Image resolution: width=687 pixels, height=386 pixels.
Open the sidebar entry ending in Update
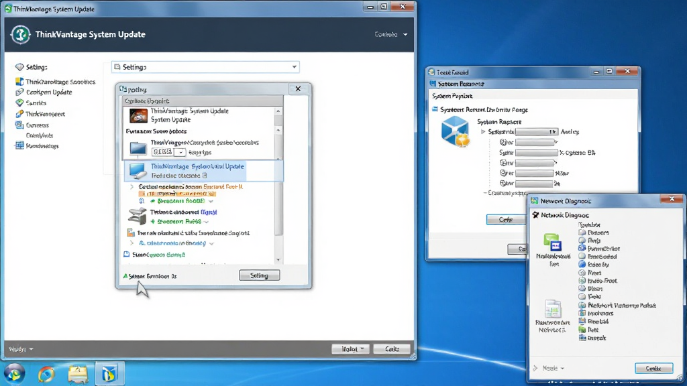(44, 92)
